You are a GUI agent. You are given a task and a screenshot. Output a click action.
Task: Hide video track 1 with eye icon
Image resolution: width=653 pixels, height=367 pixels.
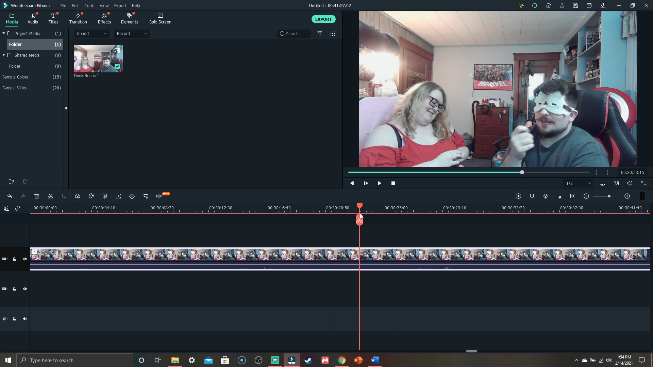pyautogui.click(x=25, y=289)
